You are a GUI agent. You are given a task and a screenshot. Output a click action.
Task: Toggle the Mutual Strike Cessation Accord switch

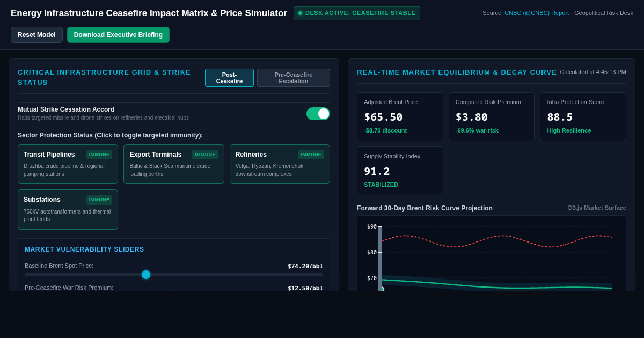pos(318,114)
